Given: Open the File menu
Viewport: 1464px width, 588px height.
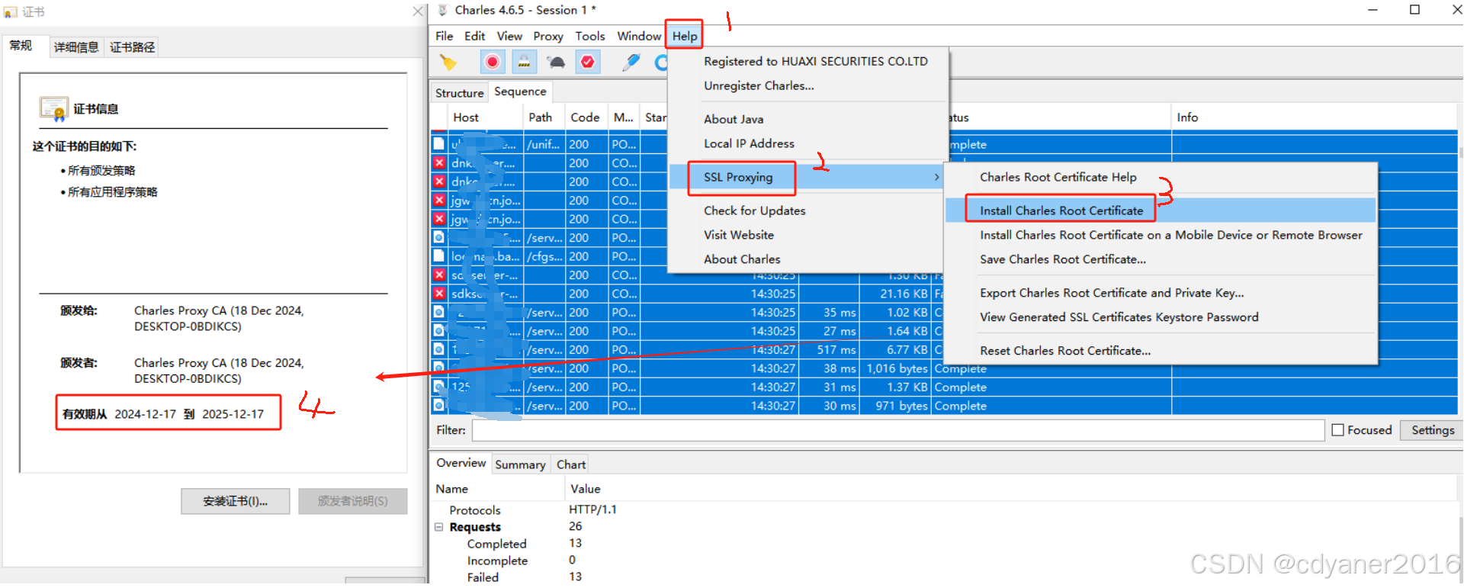Looking at the screenshot, I should pos(445,36).
